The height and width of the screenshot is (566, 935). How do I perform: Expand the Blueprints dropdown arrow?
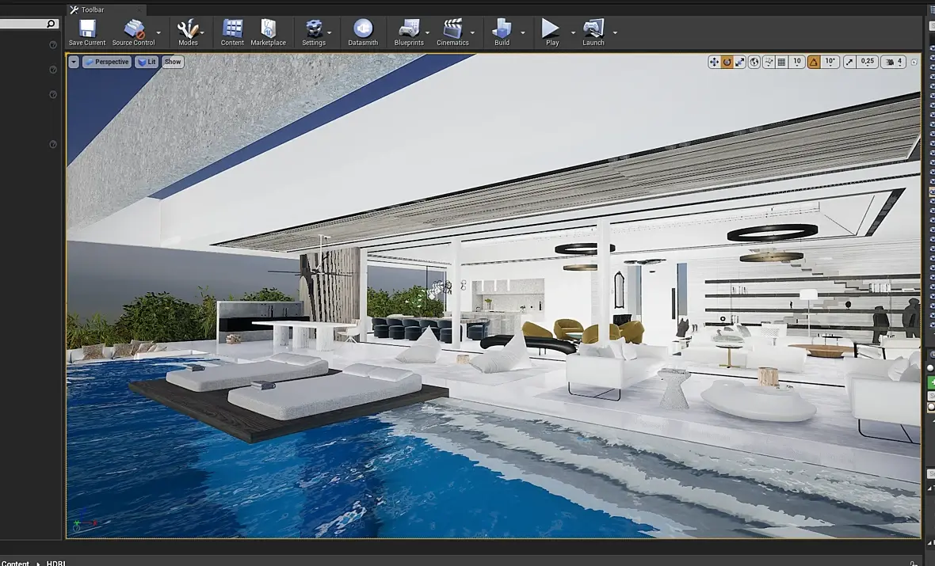(427, 32)
